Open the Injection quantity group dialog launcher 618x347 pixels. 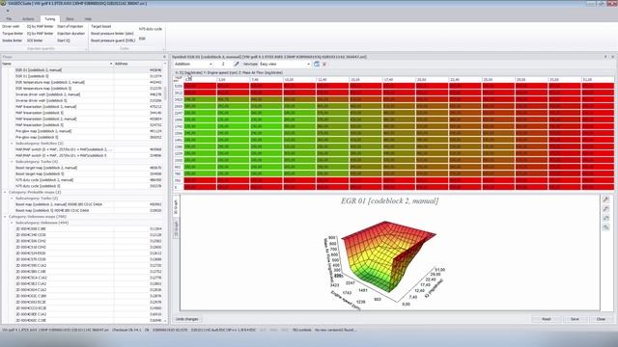coord(86,49)
